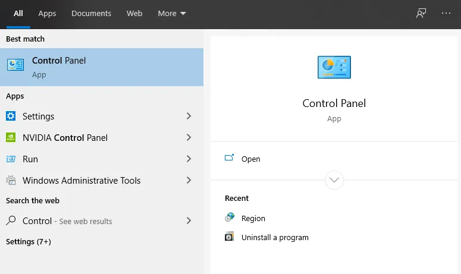Image resolution: width=461 pixels, height=274 pixels.
Task: Click the NVIDIA Control Panel icon
Action: click(x=11, y=137)
